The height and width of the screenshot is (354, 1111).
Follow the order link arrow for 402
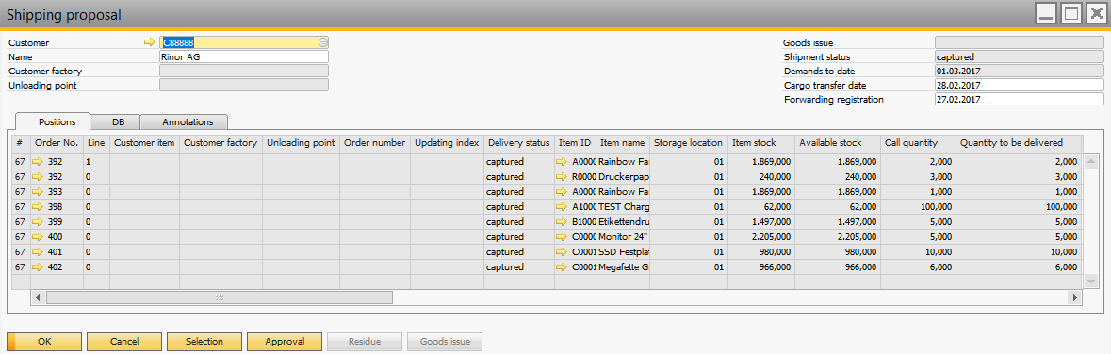39,267
